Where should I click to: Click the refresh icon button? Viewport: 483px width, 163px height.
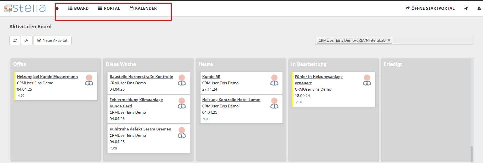pyautogui.click(x=15, y=40)
